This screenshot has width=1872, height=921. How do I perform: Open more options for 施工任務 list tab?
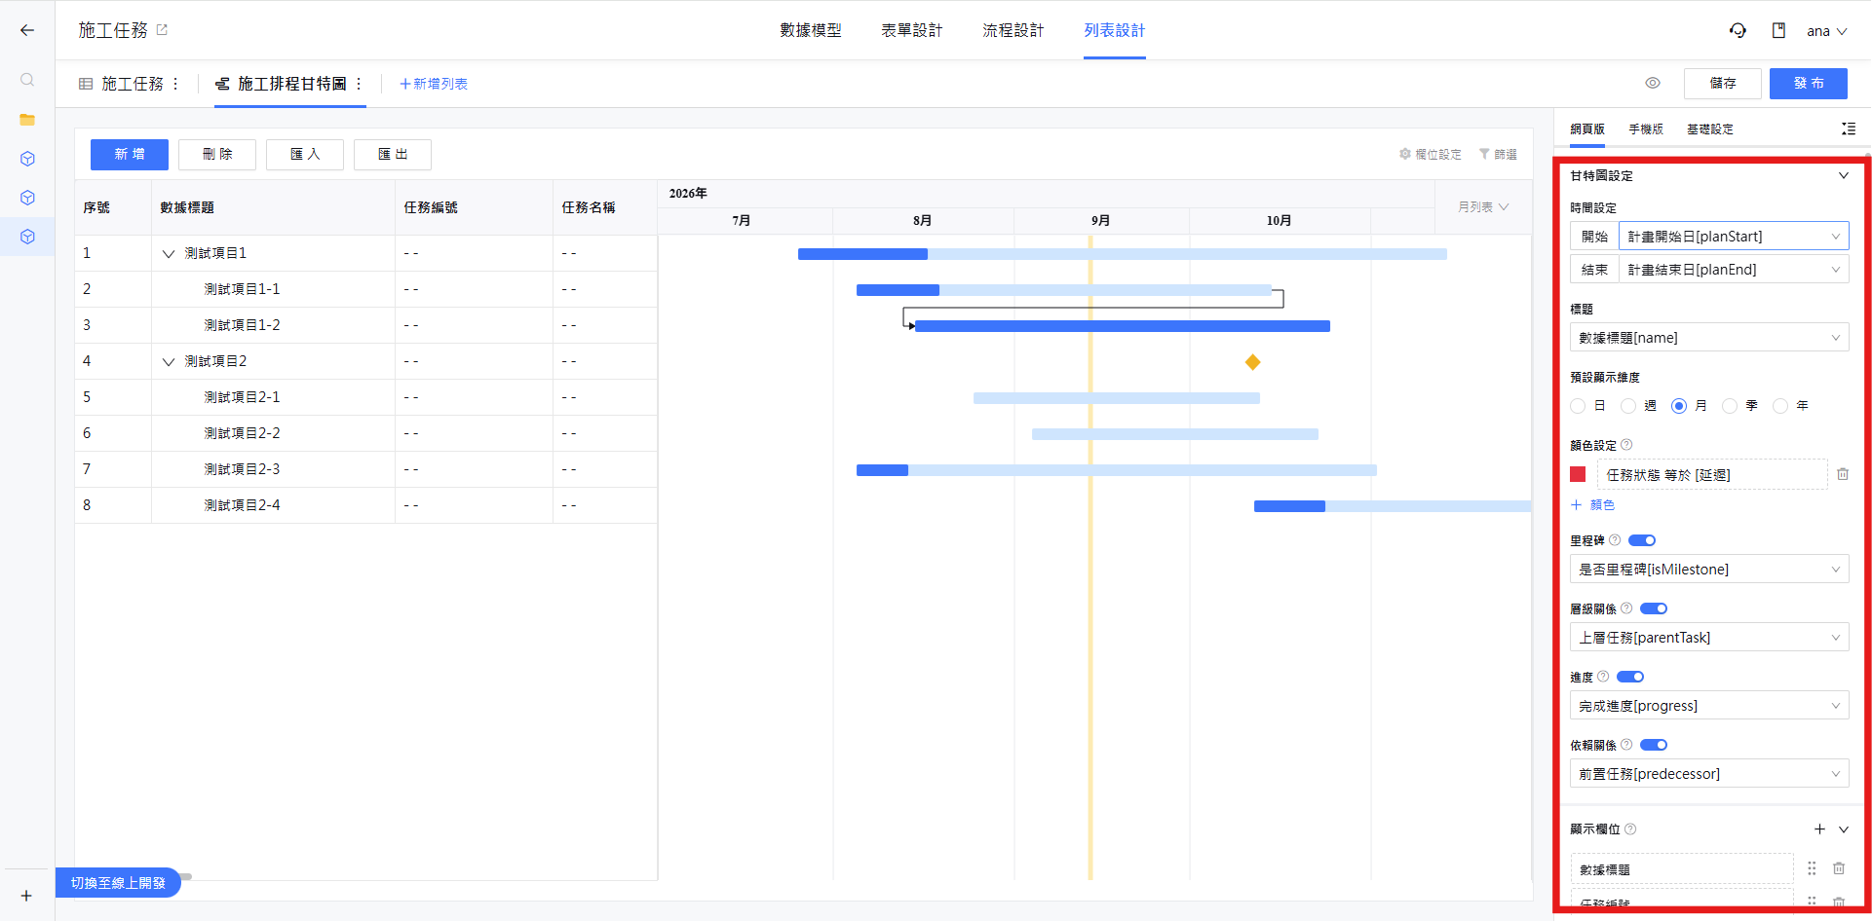(x=175, y=84)
